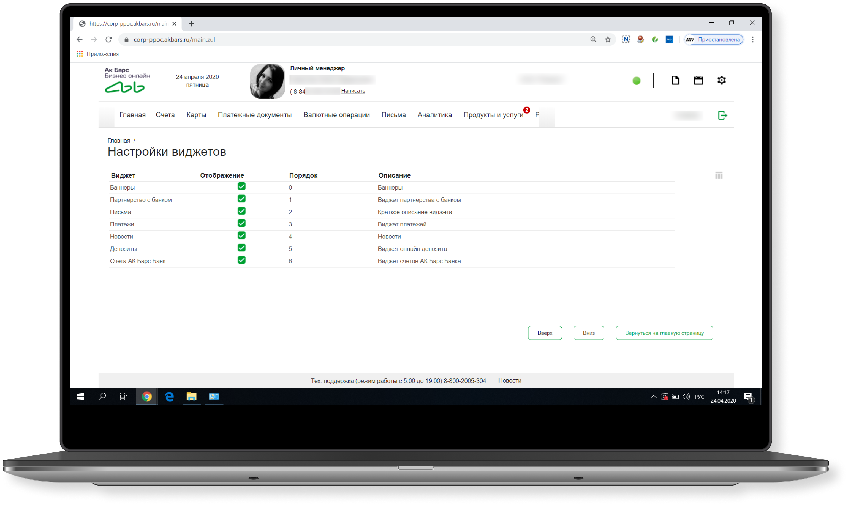Image resolution: width=848 pixels, height=505 pixels.
Task: Click the Отображение column header
Action: pyautogui.click(x=222, y=175)
